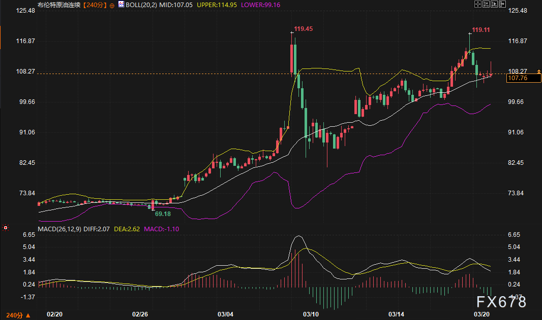The width and height of the screenshot is (542, 320).
Task: Click the 03/10 date marker on the time axis
Action: (311, 314)
